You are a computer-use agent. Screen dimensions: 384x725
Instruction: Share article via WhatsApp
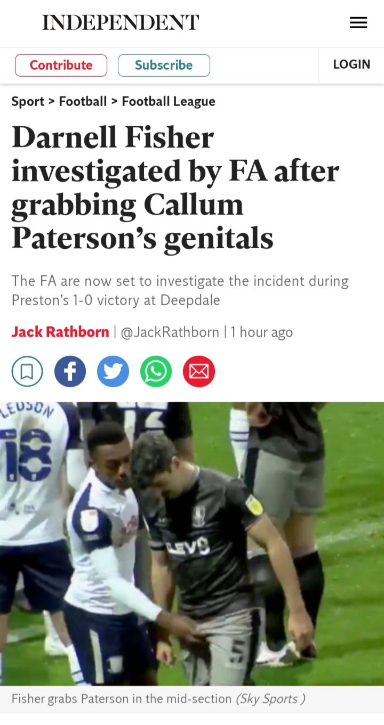pyautogui.click(x=156, y=371)
